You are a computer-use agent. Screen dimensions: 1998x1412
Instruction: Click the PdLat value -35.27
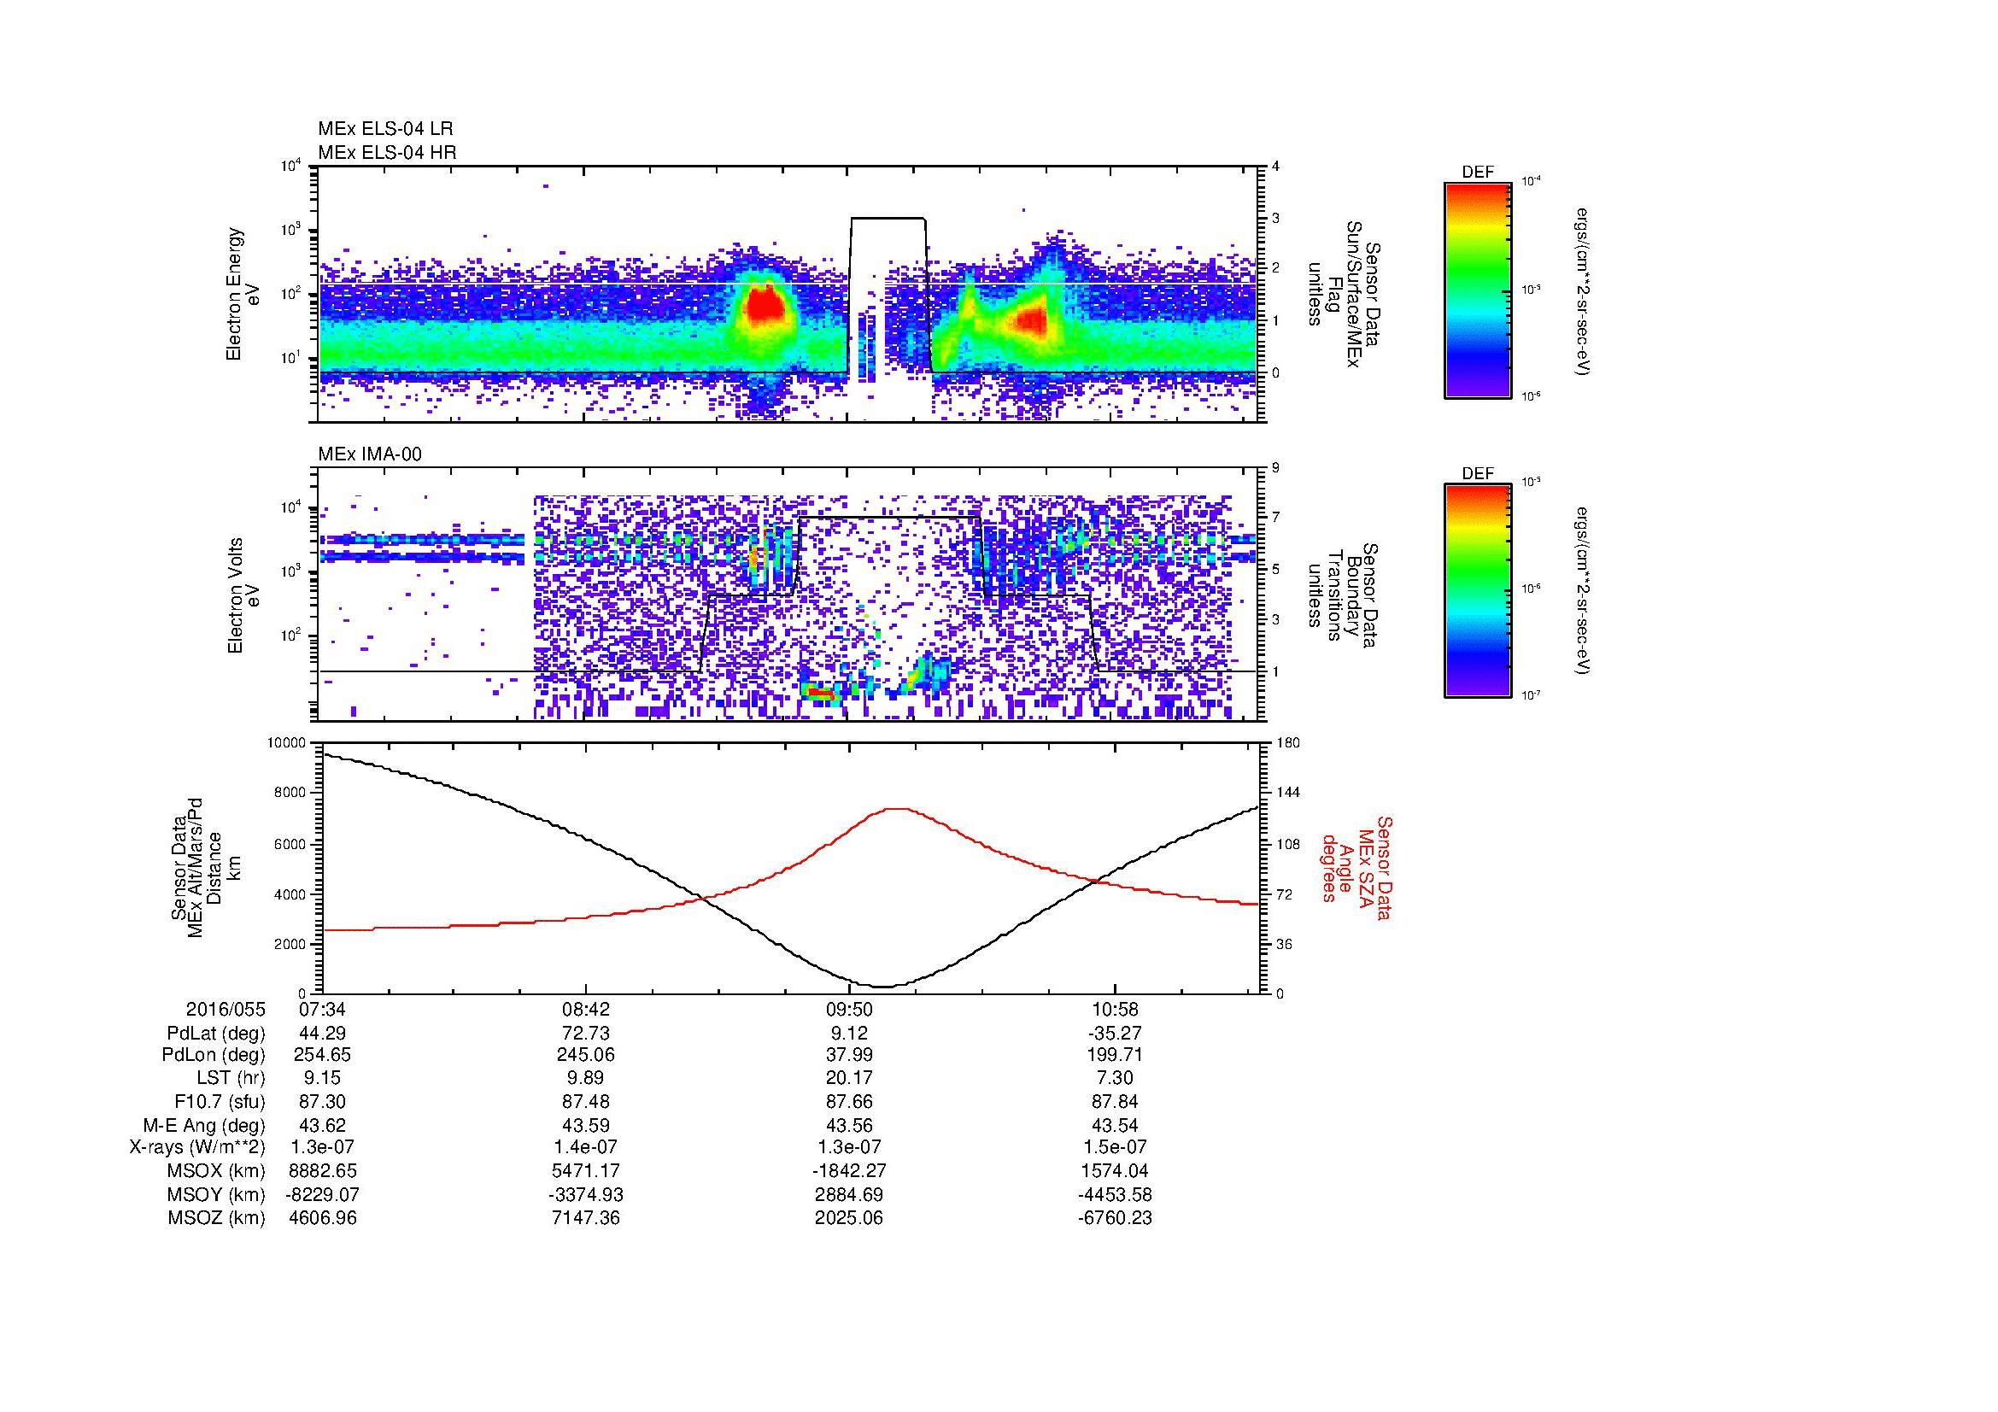pos(1115,1034)
